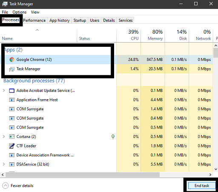Viewport: 218px width, 192px height.
Task: Switch to the App history tab
Action: tap(60, 20)
